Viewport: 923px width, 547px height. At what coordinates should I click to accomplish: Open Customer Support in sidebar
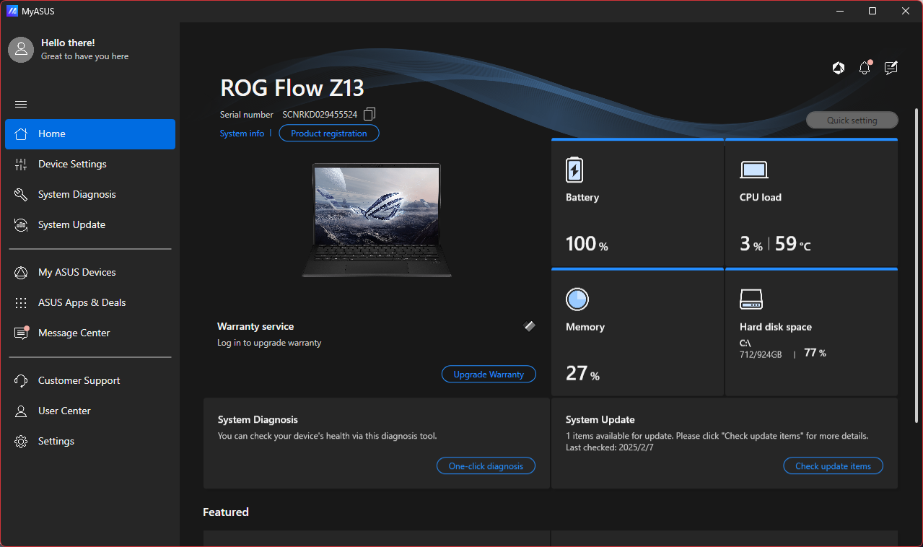coord(90,381)
